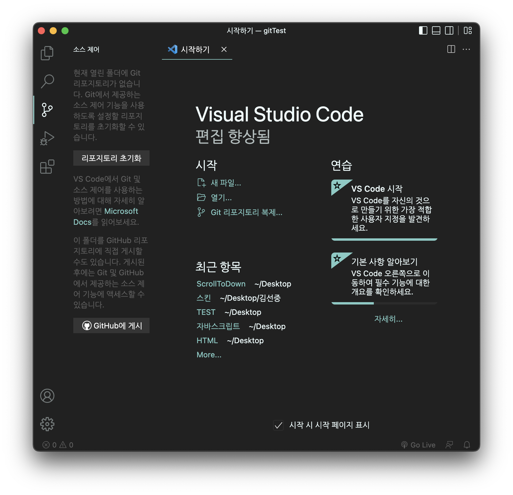Click Go Live in status bar

[418, 445]
